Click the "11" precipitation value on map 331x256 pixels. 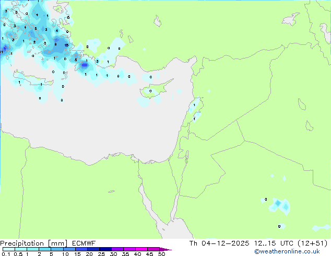point(2,52)
